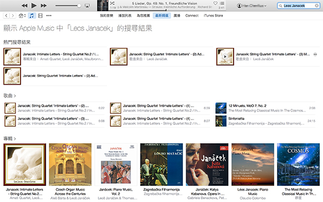The height and width of the screenshot is (202, 323).
Task: Click the search field containing Leos Janacek
Action: tap(298, 6)
